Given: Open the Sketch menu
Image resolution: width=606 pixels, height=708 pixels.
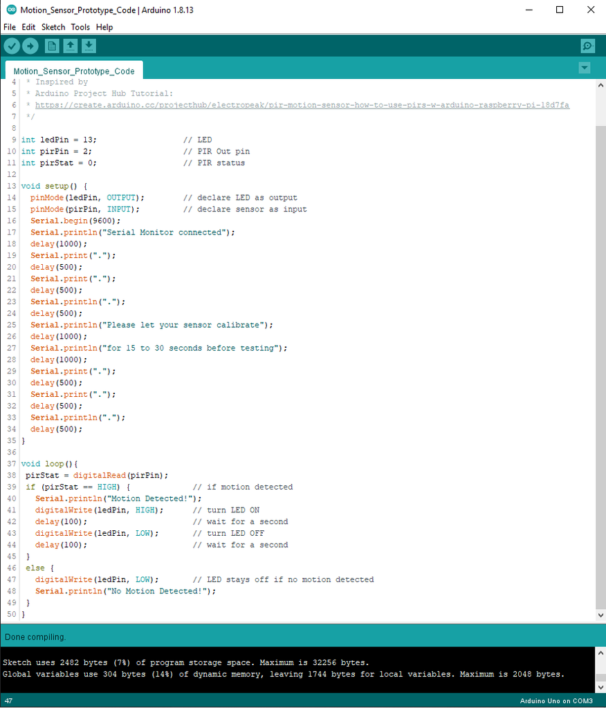Looking at the screenshot, I should coord(53,27).
